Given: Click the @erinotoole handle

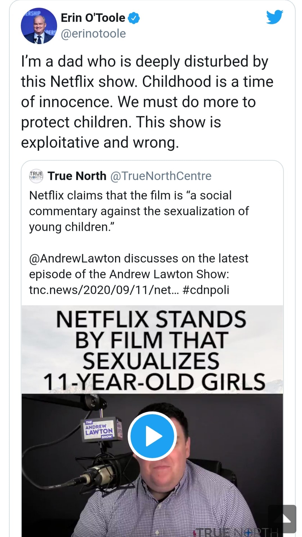Looking at the screenshot, I should click(93, 33).
